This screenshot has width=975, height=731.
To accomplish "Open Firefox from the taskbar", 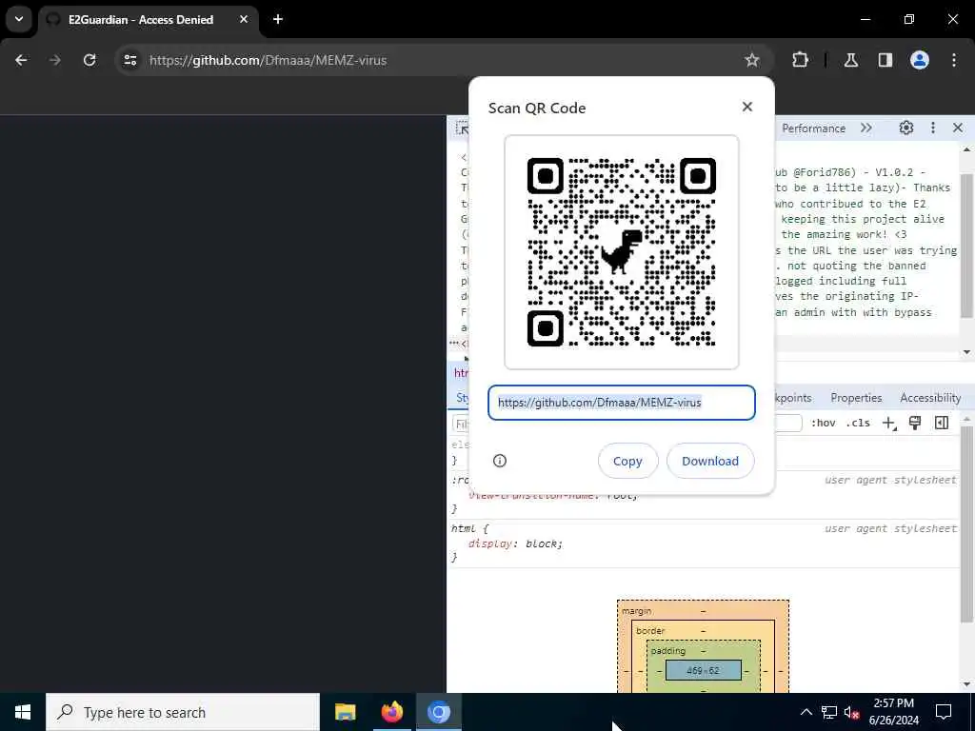I will pos(391,712).
